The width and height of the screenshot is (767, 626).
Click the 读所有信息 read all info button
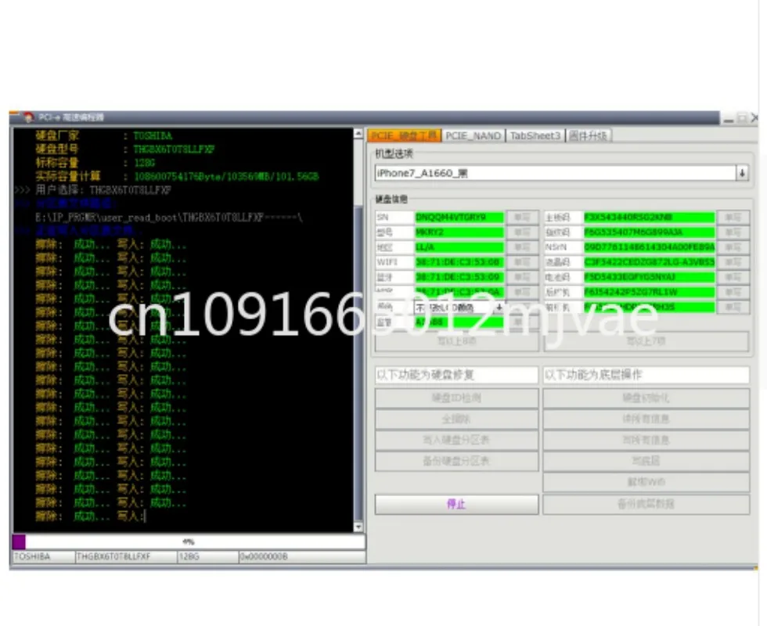pos(646,419)
